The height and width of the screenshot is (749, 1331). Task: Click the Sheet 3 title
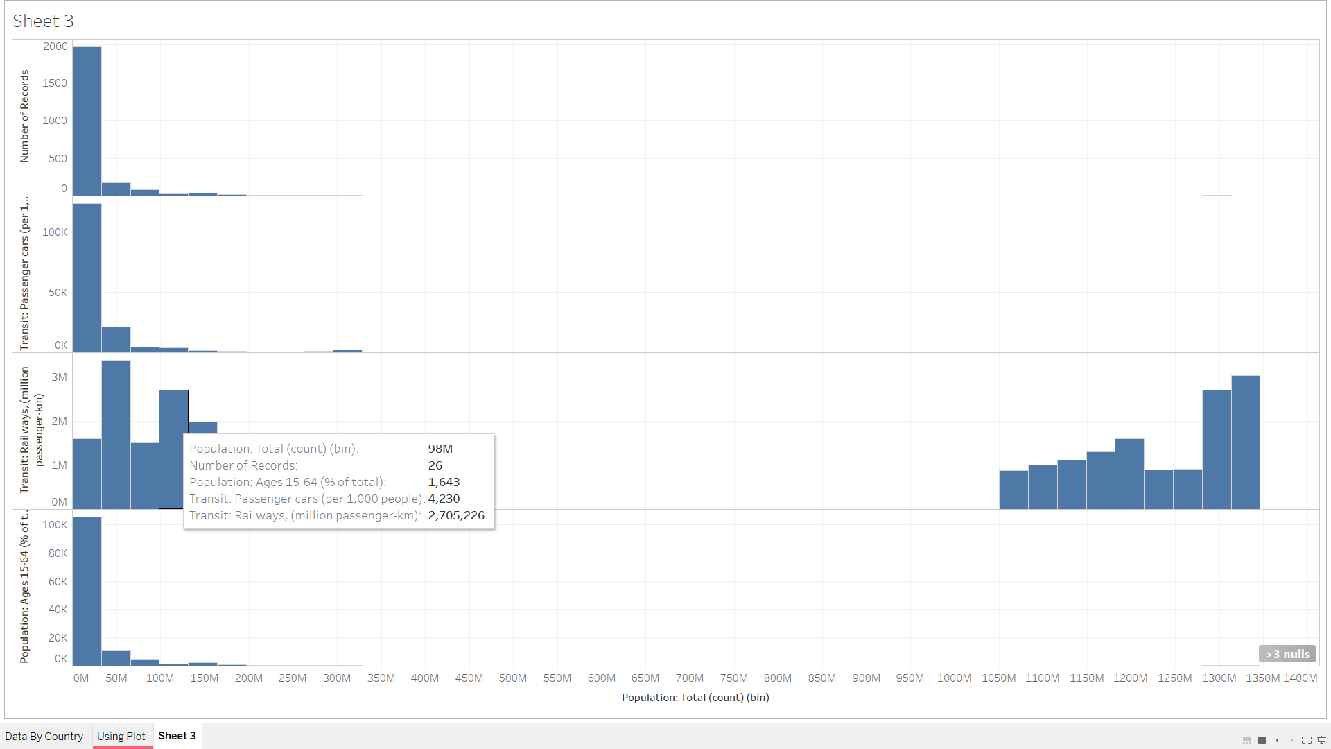pyautogui.click(x=43, y=21)
